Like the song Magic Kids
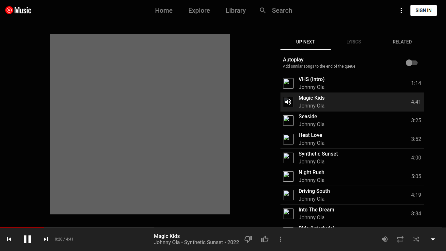 click(265, 239)
